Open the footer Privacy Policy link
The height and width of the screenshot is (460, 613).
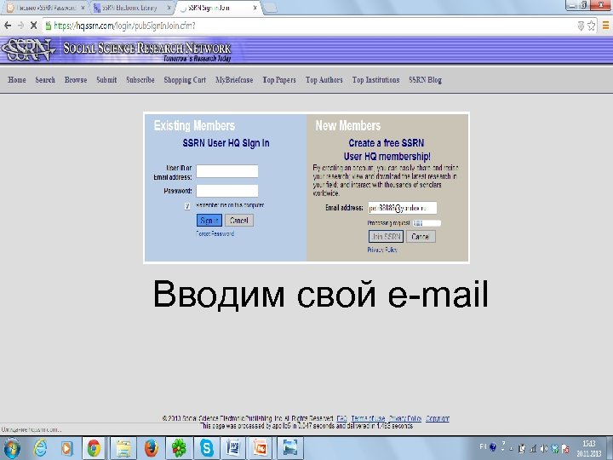(405, 418)
